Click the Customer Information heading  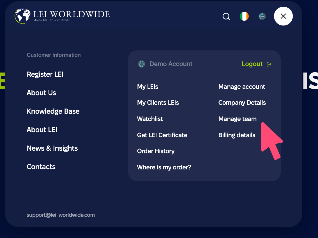(x=54, y=55)
